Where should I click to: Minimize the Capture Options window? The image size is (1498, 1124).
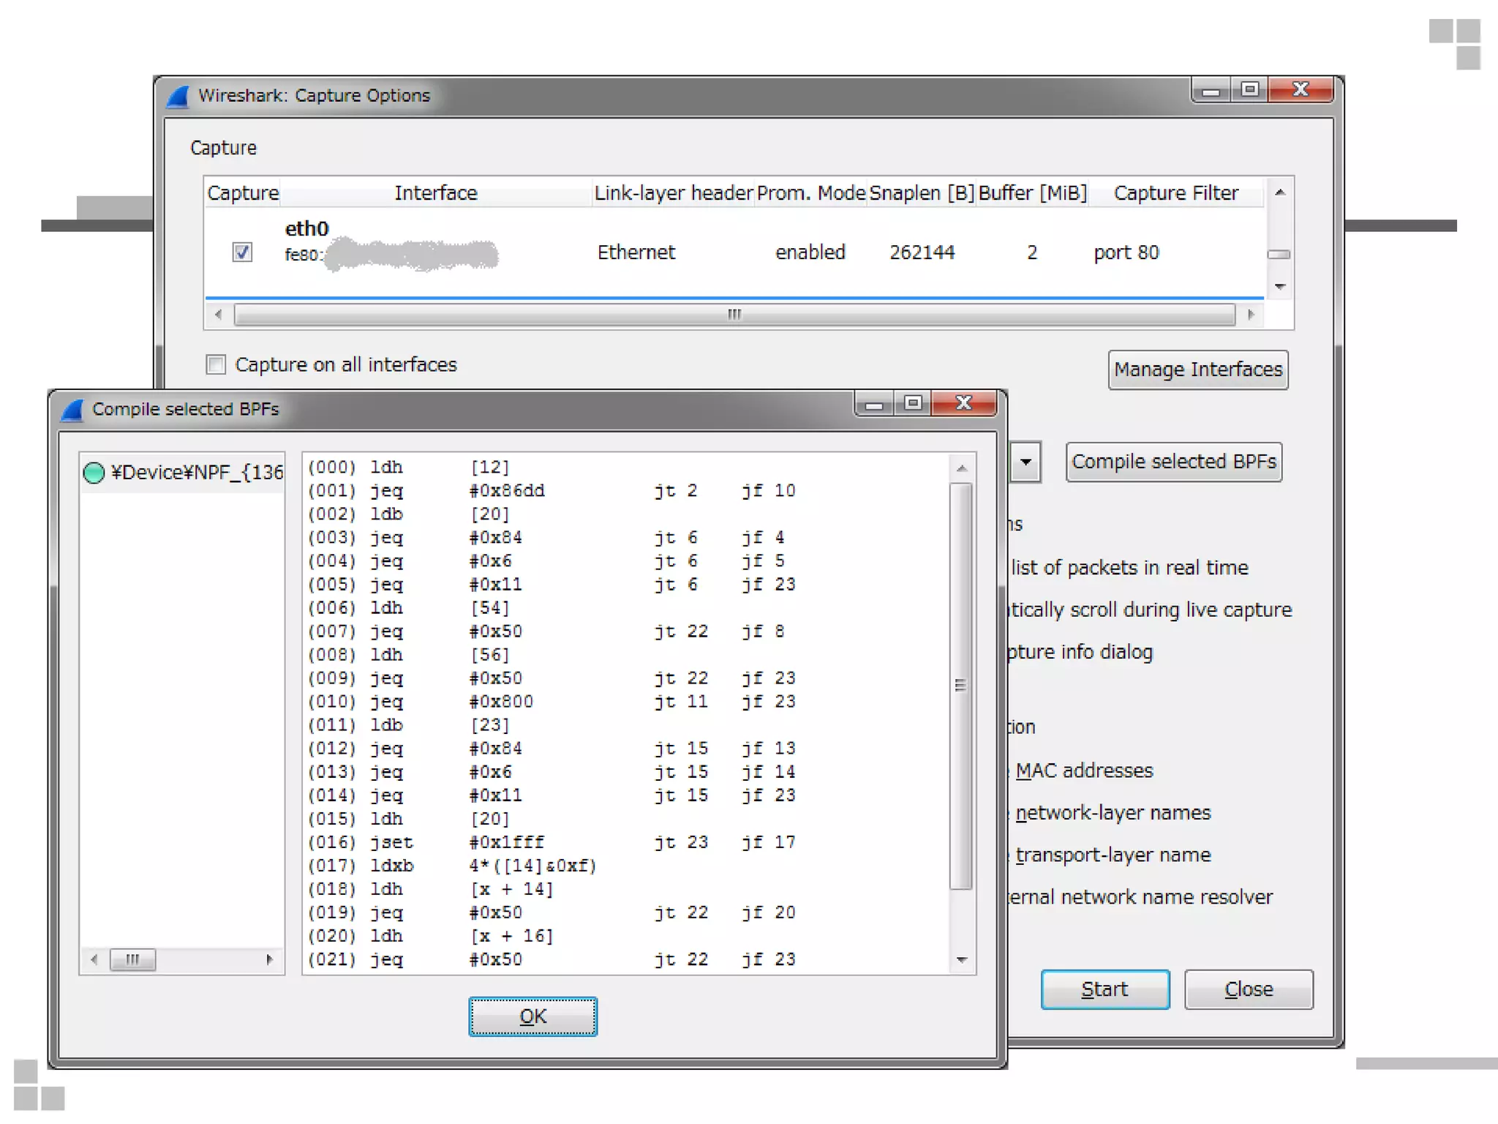[1211, 90]
